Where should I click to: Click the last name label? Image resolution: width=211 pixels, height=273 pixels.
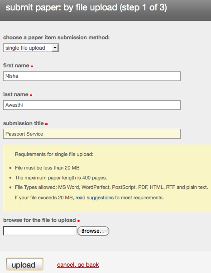[16, 94]
